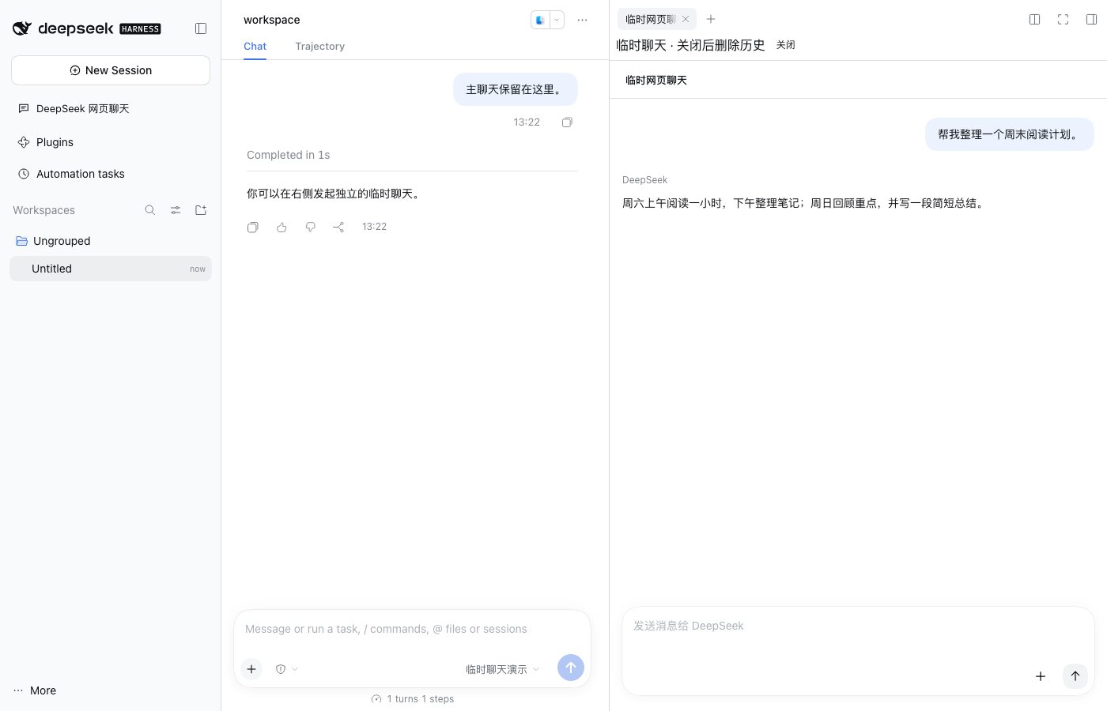Split the right panel view icon
The height and width of the screenshot is (711, 1107).
click(x=1034, y=20)
